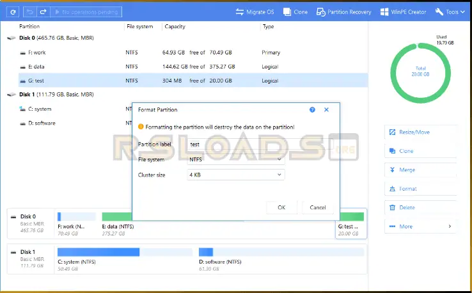Image resolution: width=472 pixels, height=293 pixels.
Task: Click the Migrate OS arrows icon
Action: point(240,12)
